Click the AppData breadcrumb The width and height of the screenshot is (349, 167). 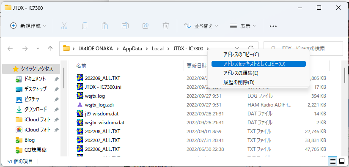[132, 49]
